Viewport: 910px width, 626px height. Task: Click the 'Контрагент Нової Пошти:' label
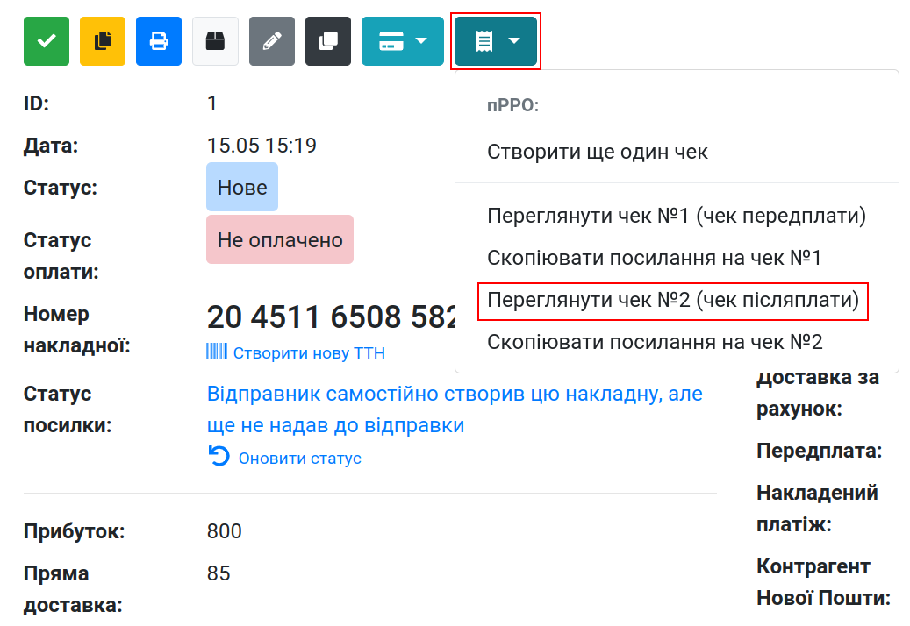pos(823,582)
